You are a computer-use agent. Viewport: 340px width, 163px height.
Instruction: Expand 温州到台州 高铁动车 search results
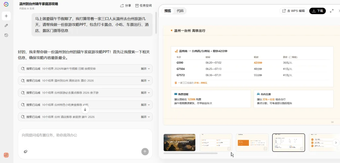point(145,80)
